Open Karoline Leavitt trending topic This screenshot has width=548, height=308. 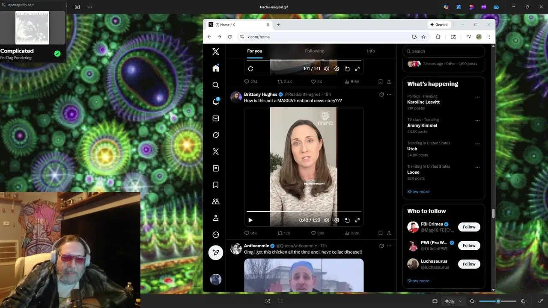pyautogui.click(x=423, y=102)
